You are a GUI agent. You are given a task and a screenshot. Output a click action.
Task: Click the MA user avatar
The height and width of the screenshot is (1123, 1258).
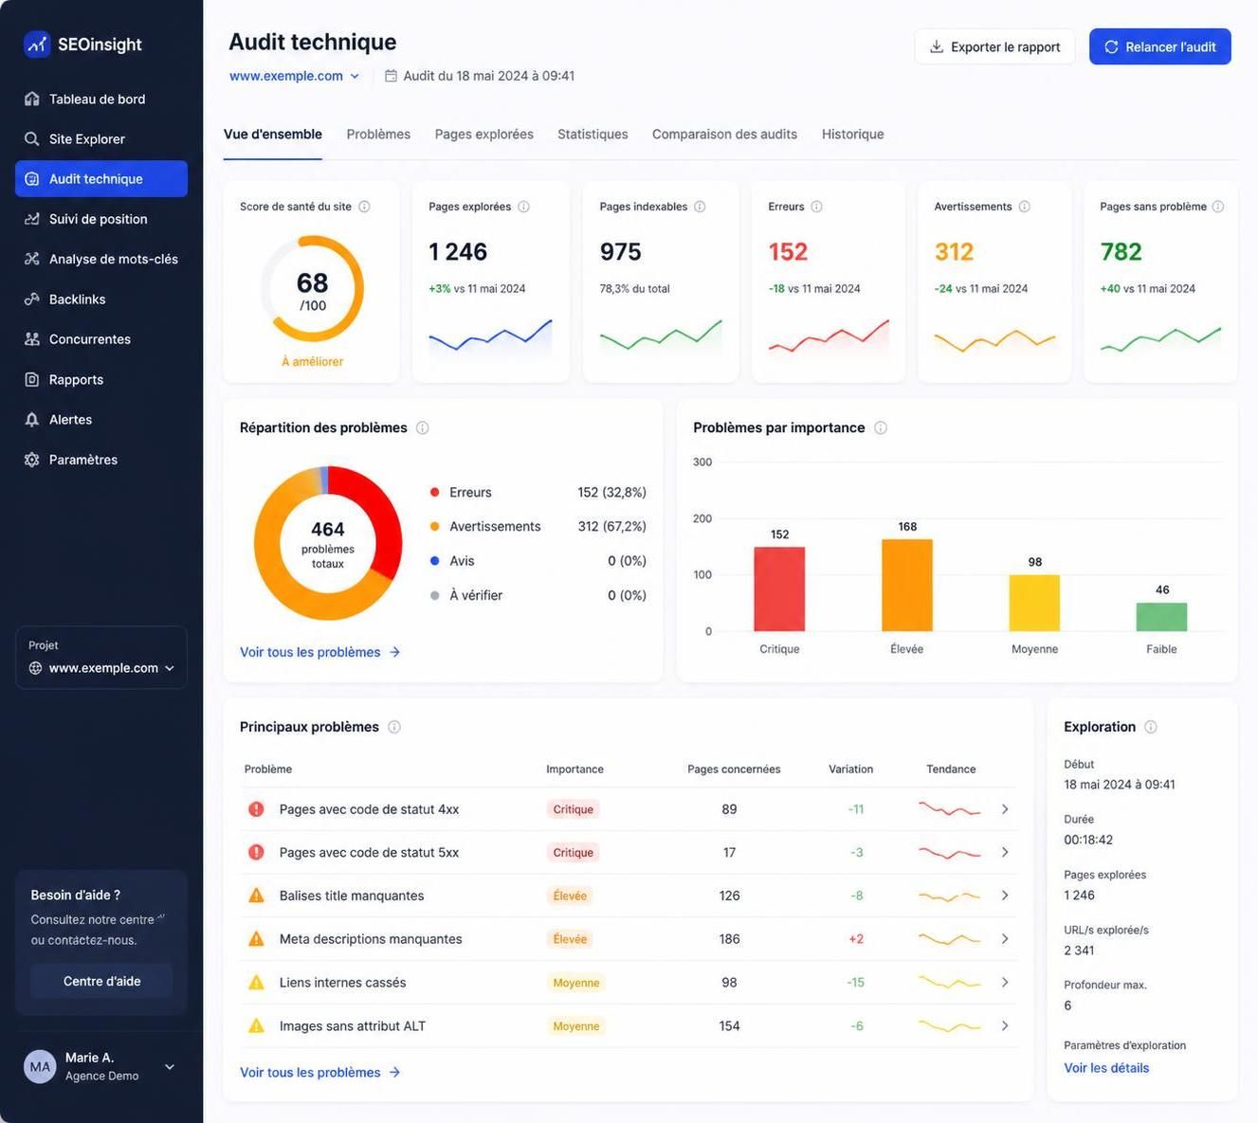[x=40, y=1066]
